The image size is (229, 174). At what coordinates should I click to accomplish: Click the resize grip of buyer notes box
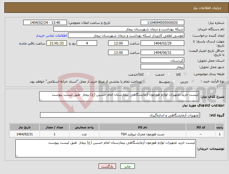pyautogui.click(x=17, y=156)
